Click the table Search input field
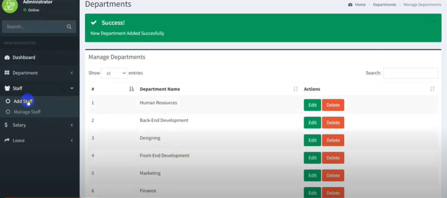This screenshot has width=447, height=198. pyautogui.click(x=410, y=73)
